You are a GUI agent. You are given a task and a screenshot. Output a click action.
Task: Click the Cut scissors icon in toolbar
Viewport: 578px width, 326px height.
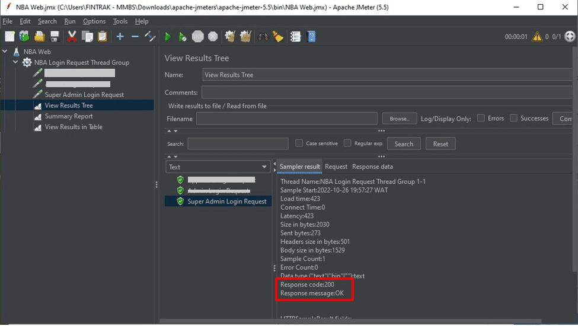coord(72,37)
